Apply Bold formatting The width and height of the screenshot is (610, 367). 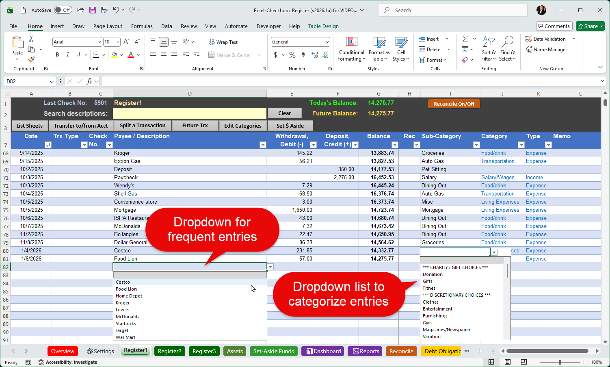[x=57, y=55]
